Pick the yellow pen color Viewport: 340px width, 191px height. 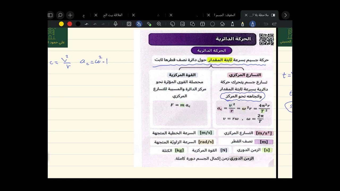61,24
